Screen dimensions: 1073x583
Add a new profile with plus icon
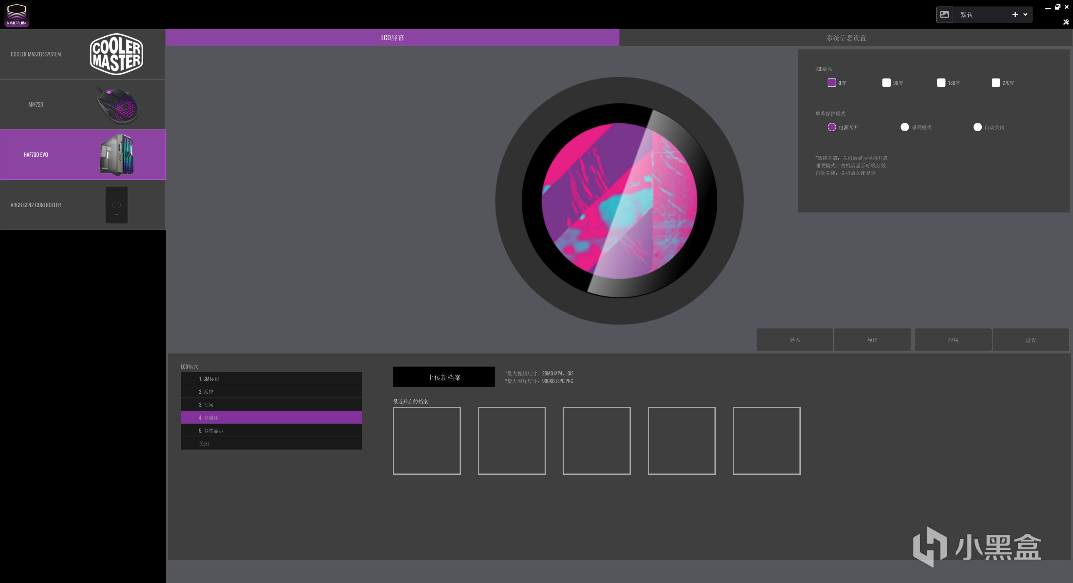(1015, 15)
